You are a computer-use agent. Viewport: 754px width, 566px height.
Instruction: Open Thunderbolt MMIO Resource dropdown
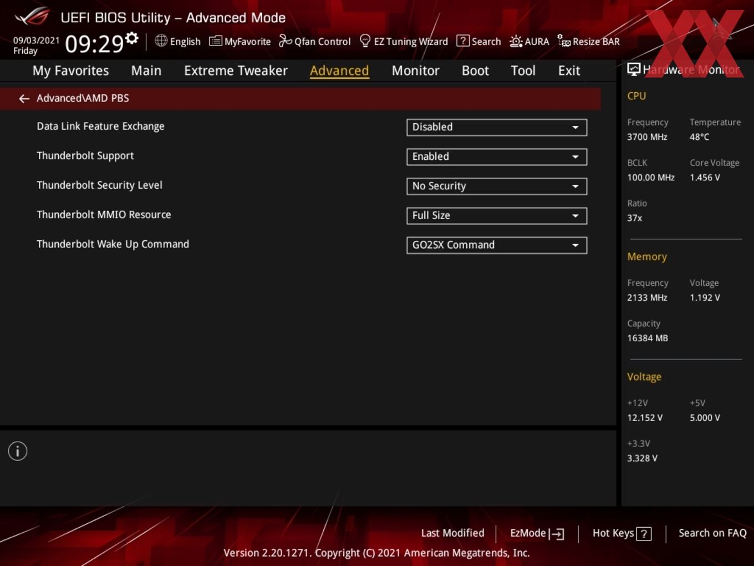pos(497,215)
